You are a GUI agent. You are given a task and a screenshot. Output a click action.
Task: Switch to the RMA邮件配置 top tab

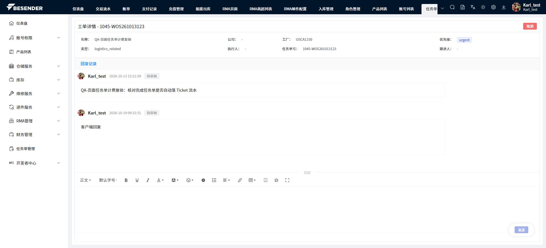tap(295, 9)
